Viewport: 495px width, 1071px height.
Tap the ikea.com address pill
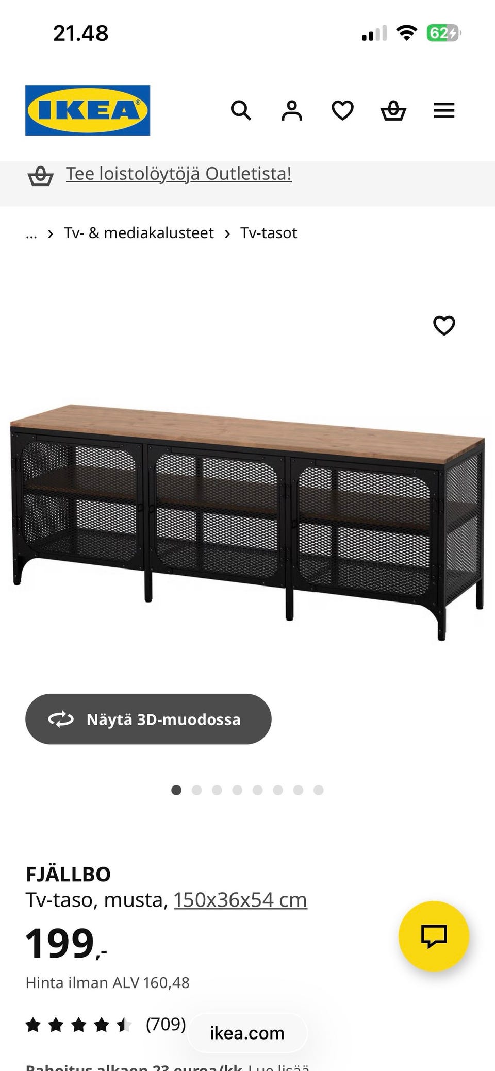[x=247, y=1033]
